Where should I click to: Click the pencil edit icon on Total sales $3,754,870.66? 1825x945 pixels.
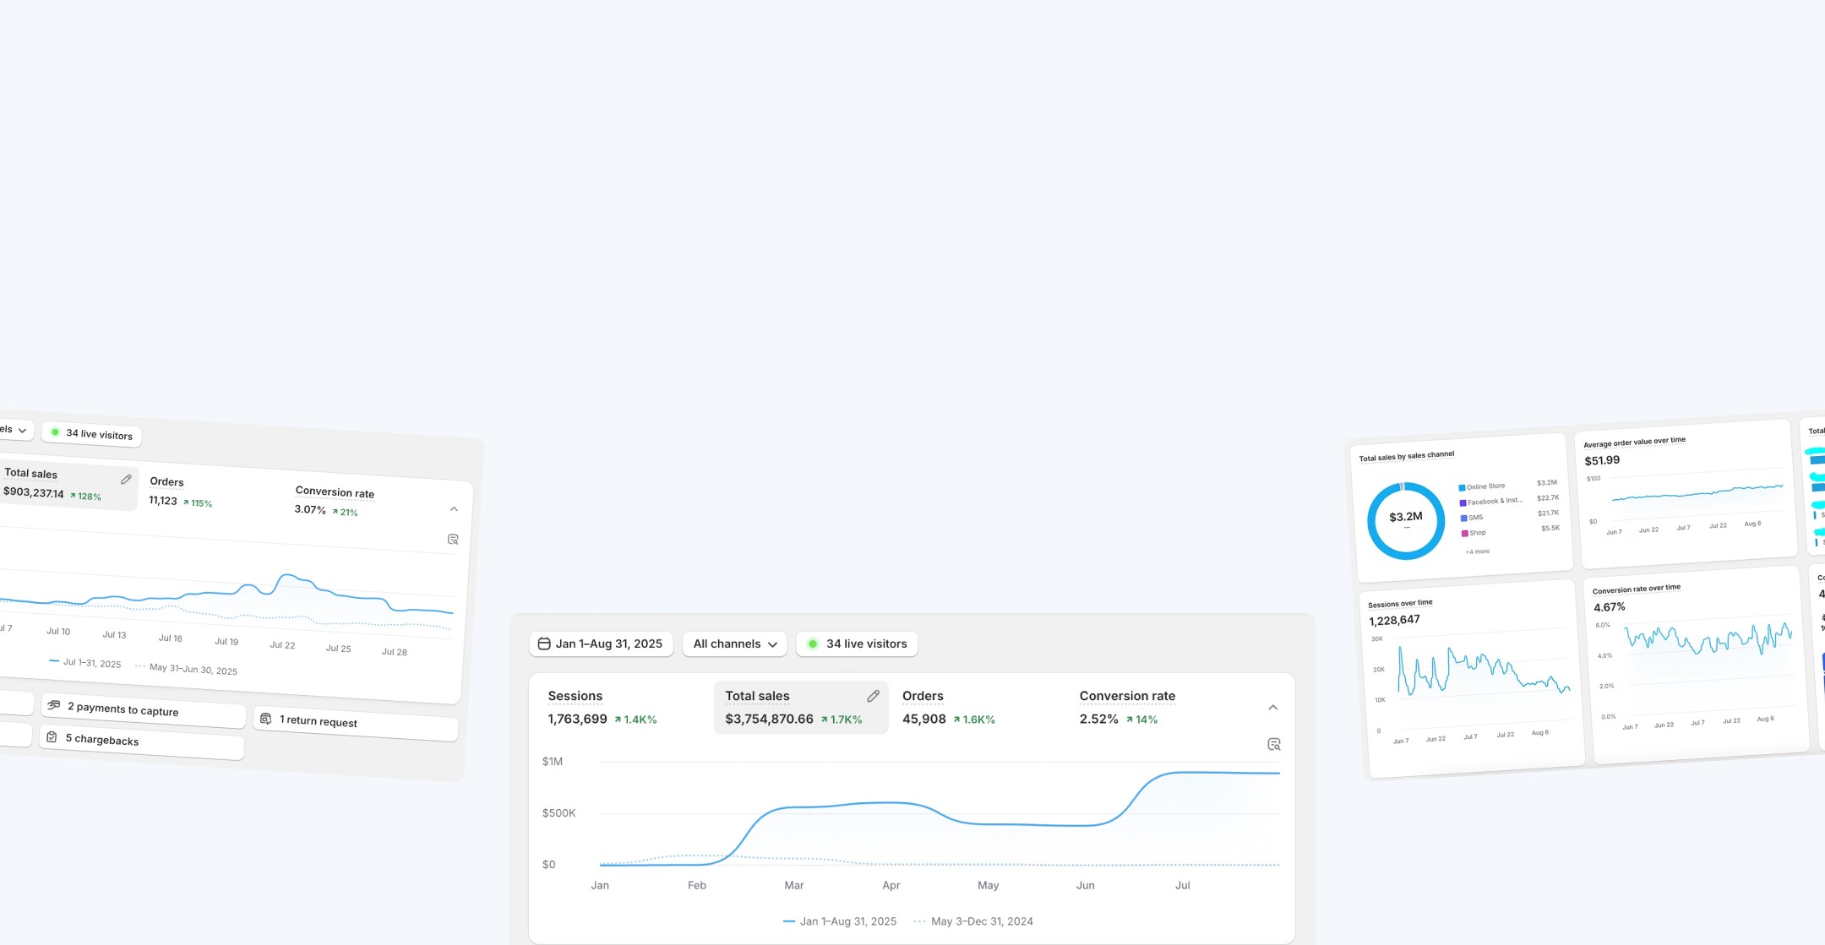click(x=873, y=696)
